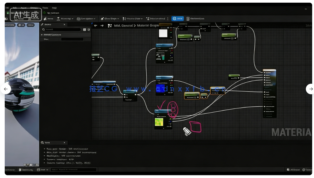The width and height of the screenshot is (314, 178).
Task: Collapse the category header in Details panel
Action: pos(42,35)
